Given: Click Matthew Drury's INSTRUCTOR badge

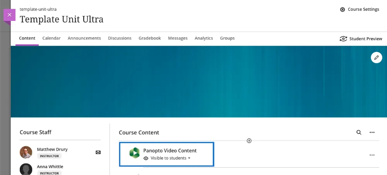Looking at the screenshot, I should (50, 156).
